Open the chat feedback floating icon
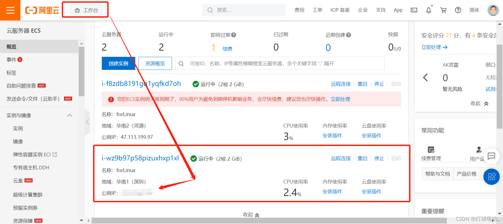Screen dimensions: 503x224 point(491,156)
